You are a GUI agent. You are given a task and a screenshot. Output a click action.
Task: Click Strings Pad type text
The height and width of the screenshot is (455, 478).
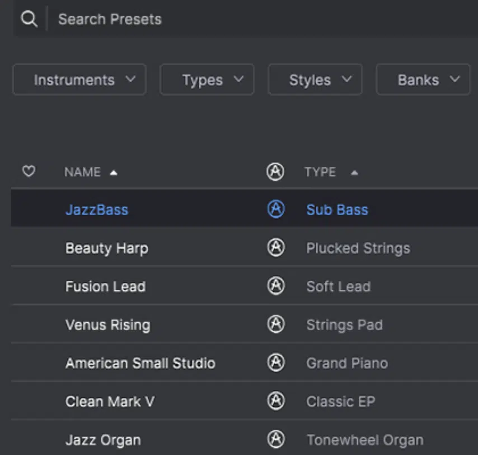[x=344, y=325]
